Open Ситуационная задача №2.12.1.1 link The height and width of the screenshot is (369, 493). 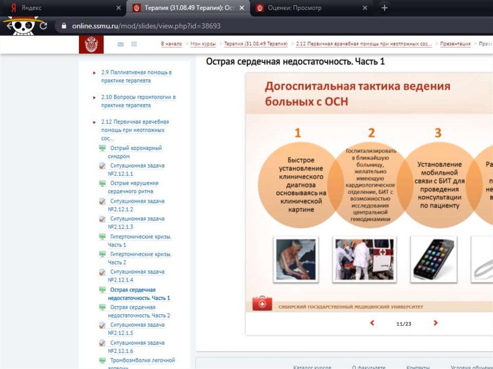click(x=136, y=170)
